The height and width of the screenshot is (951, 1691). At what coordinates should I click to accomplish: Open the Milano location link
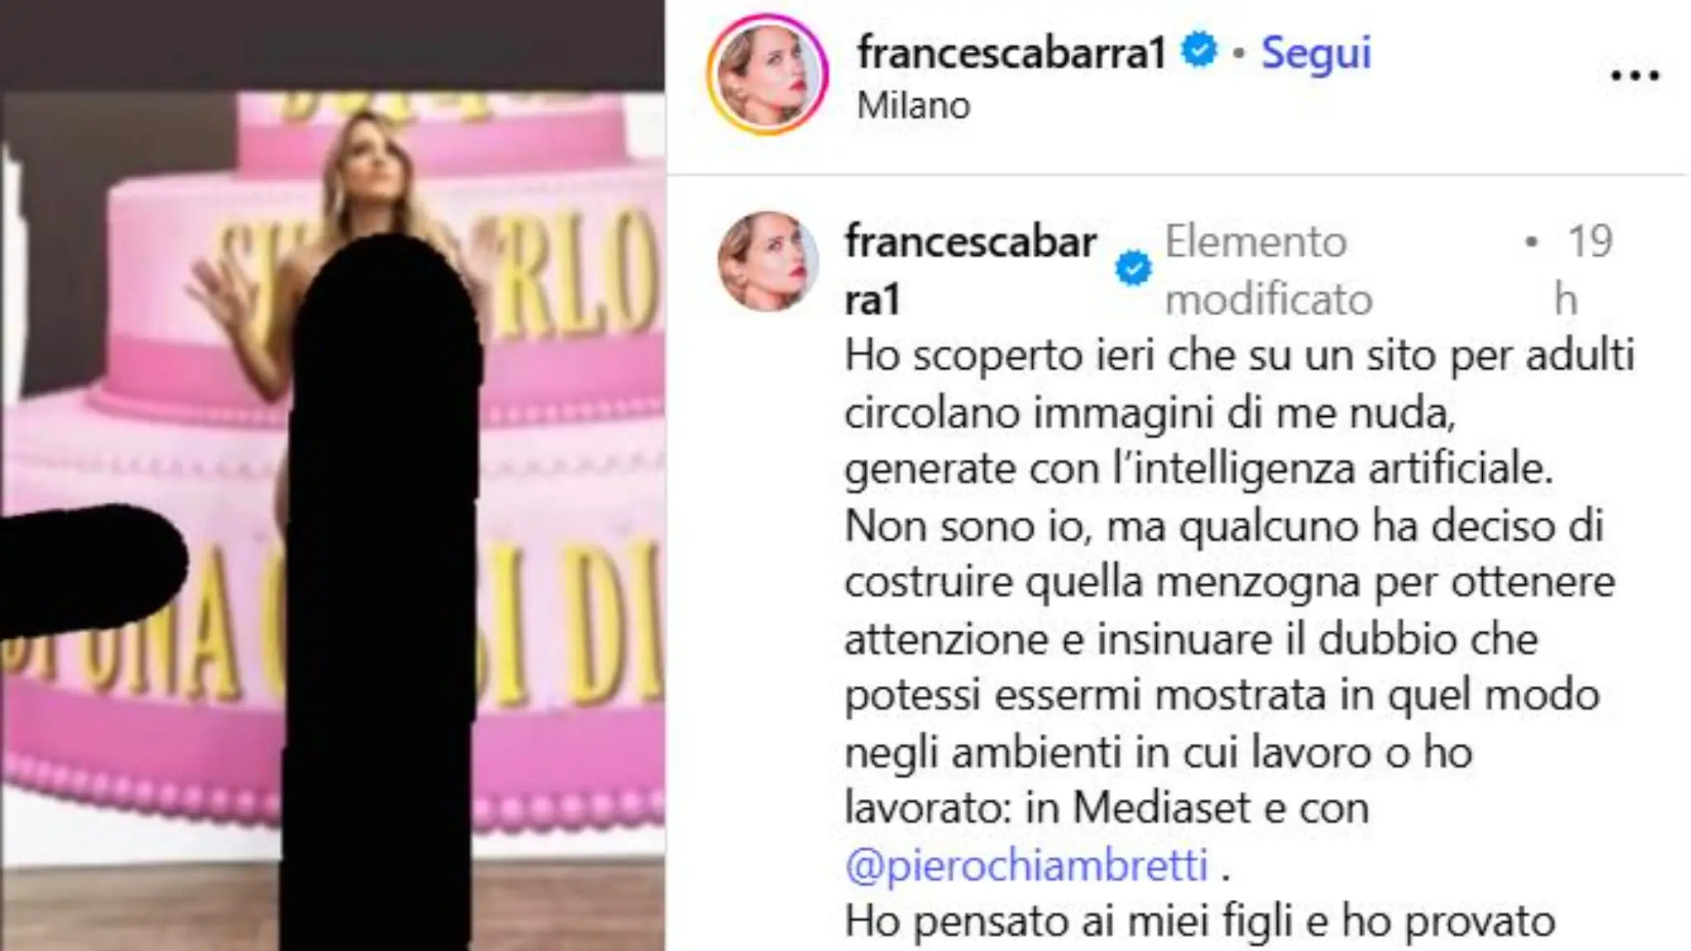click(x=913, y=106)
